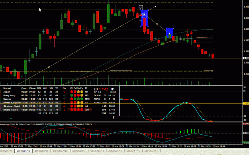Click the "United States" market row label
This screenshot has width=249, height=155.
tap(11, 110)
